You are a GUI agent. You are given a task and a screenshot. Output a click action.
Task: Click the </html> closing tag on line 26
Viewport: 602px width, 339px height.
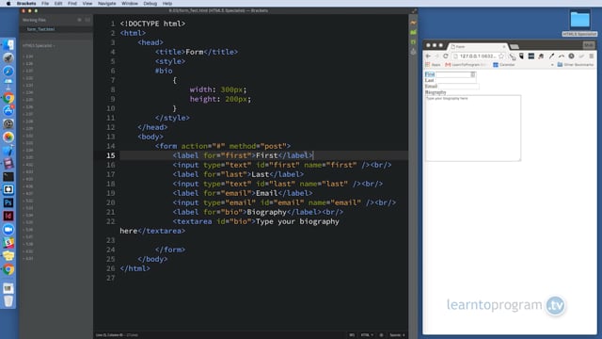[x=135, y=268]
